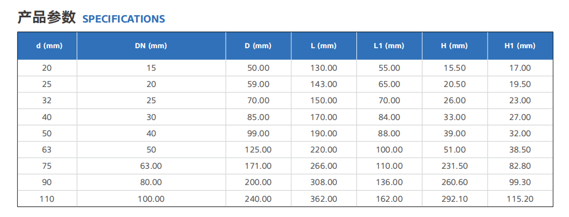Click the H1 value 38.50 cell
The height and width of the screenshot is (217, 569).
pos(520,149)
